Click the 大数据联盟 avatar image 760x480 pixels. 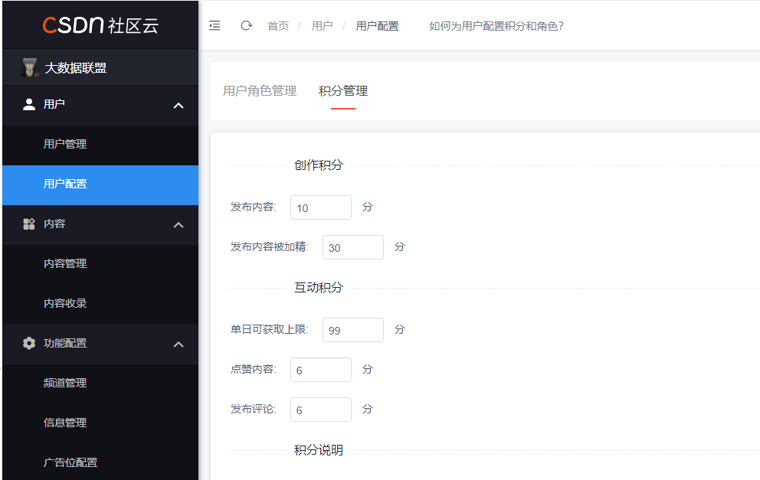pos(30,67)
